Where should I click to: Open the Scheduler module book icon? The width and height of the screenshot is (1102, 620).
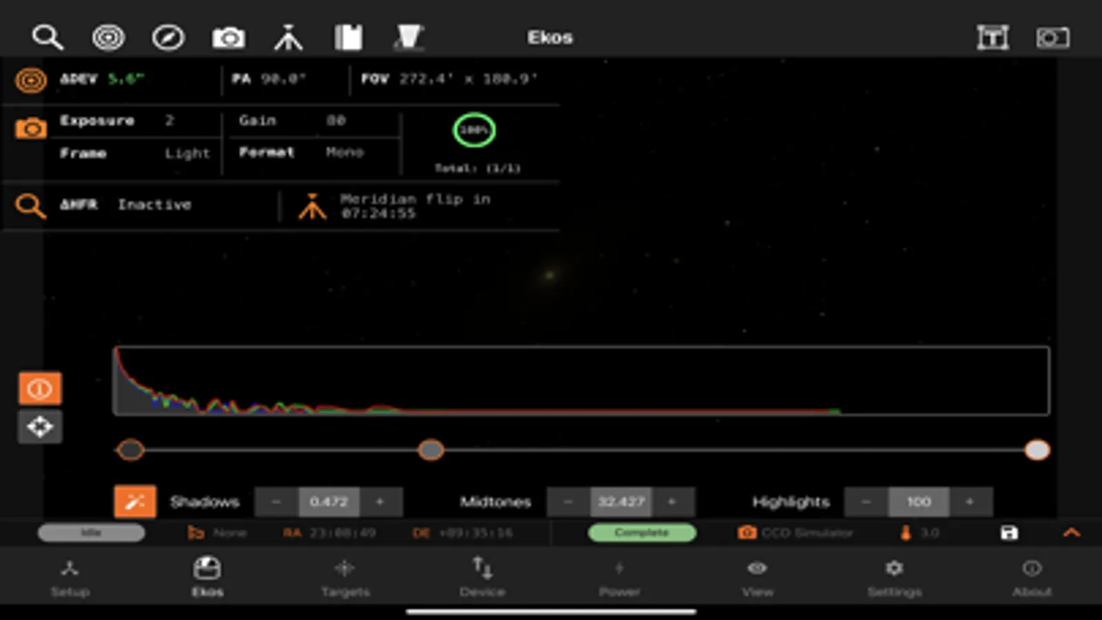pos(348,37)
